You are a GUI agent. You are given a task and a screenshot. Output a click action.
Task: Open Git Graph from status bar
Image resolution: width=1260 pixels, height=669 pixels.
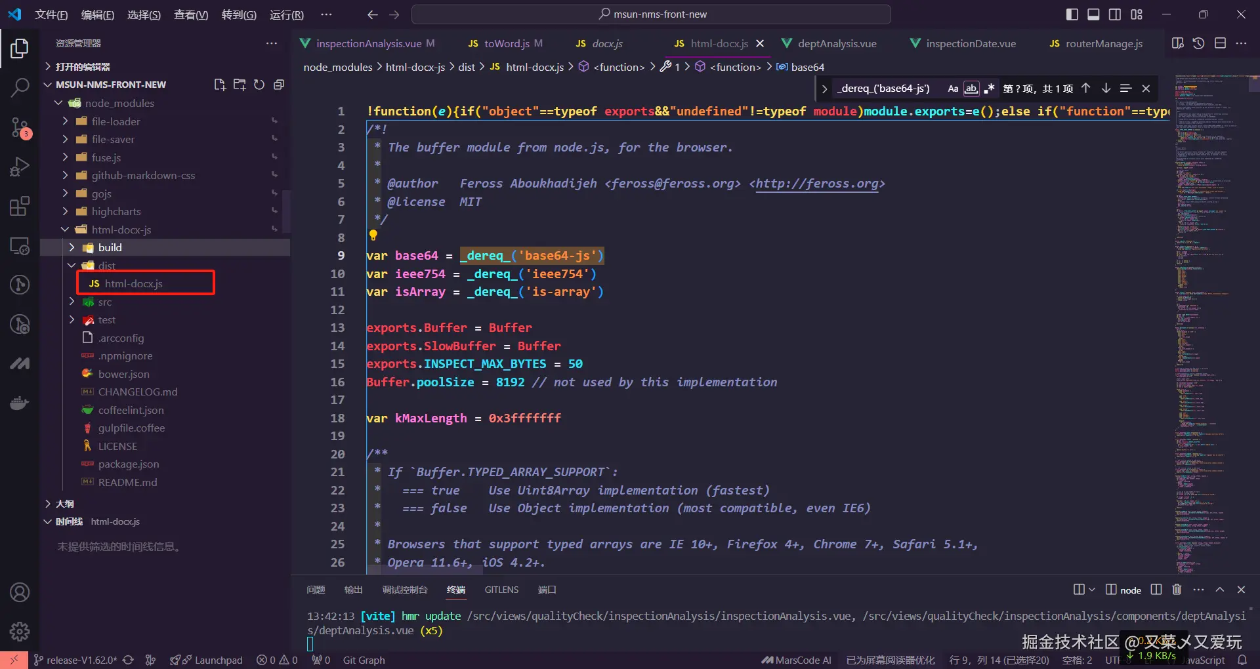coord(364,660)
